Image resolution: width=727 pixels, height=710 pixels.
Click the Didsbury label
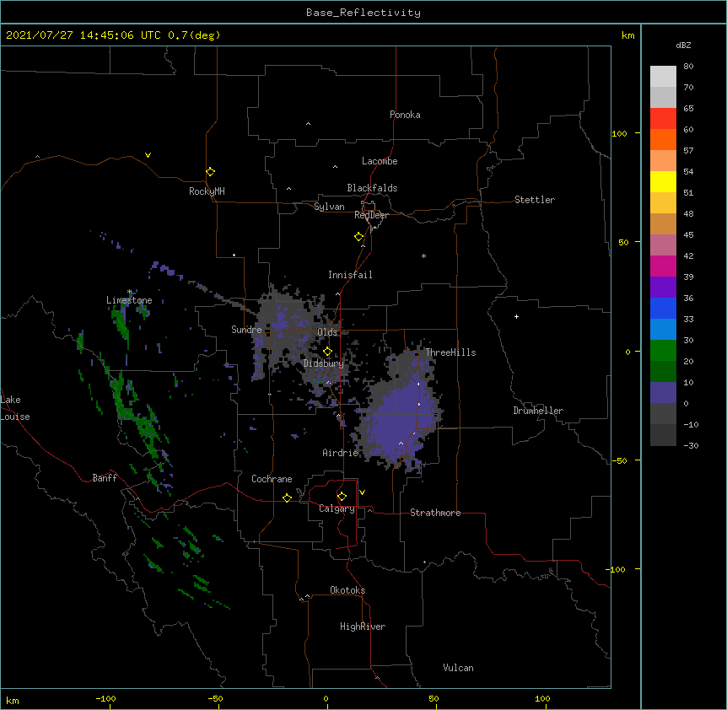(x=324, y=363)
